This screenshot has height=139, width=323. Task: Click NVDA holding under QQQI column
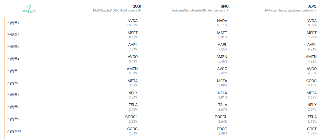pyautogui.click(x=132, y=21)
